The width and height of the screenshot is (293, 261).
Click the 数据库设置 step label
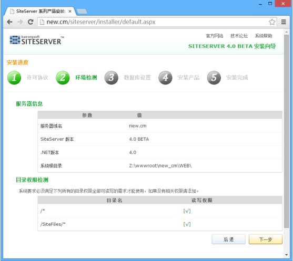coord(137,78)
